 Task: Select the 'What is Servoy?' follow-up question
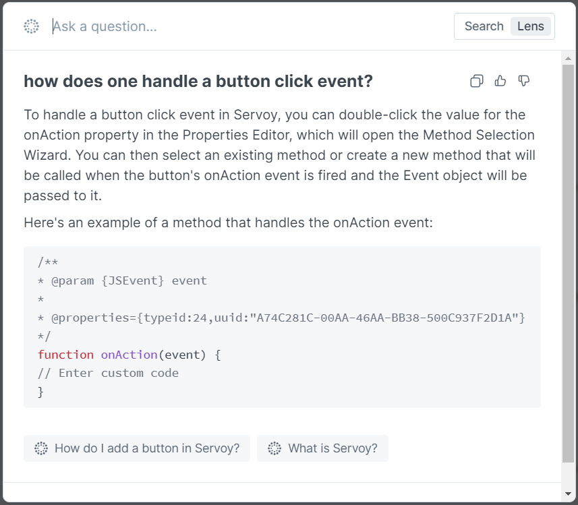coord(333,448)
